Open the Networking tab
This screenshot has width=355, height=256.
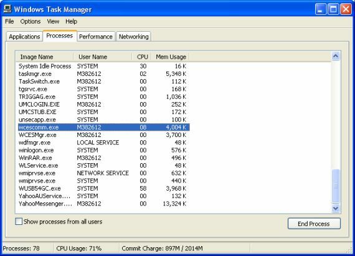[x=133, y=37]
